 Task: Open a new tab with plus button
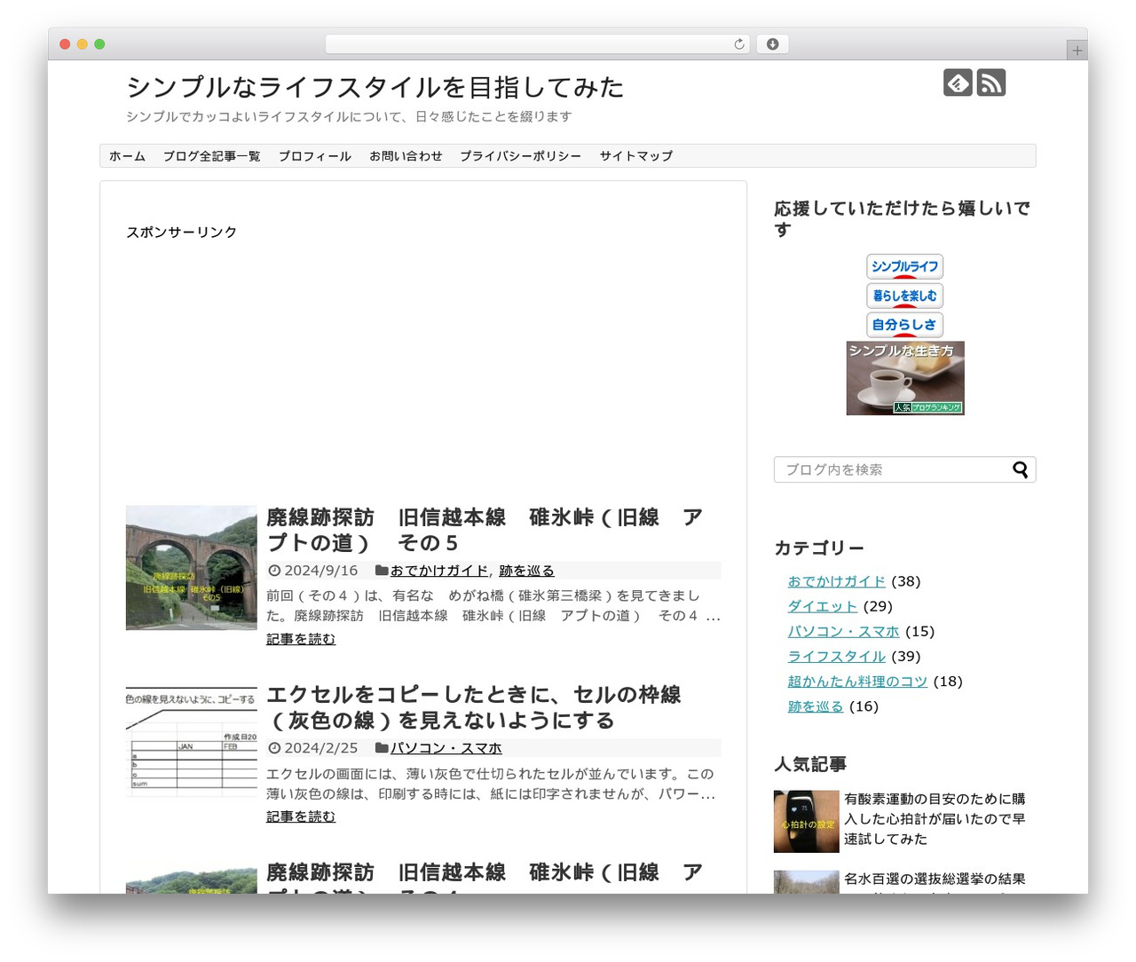click(1077, 51)
